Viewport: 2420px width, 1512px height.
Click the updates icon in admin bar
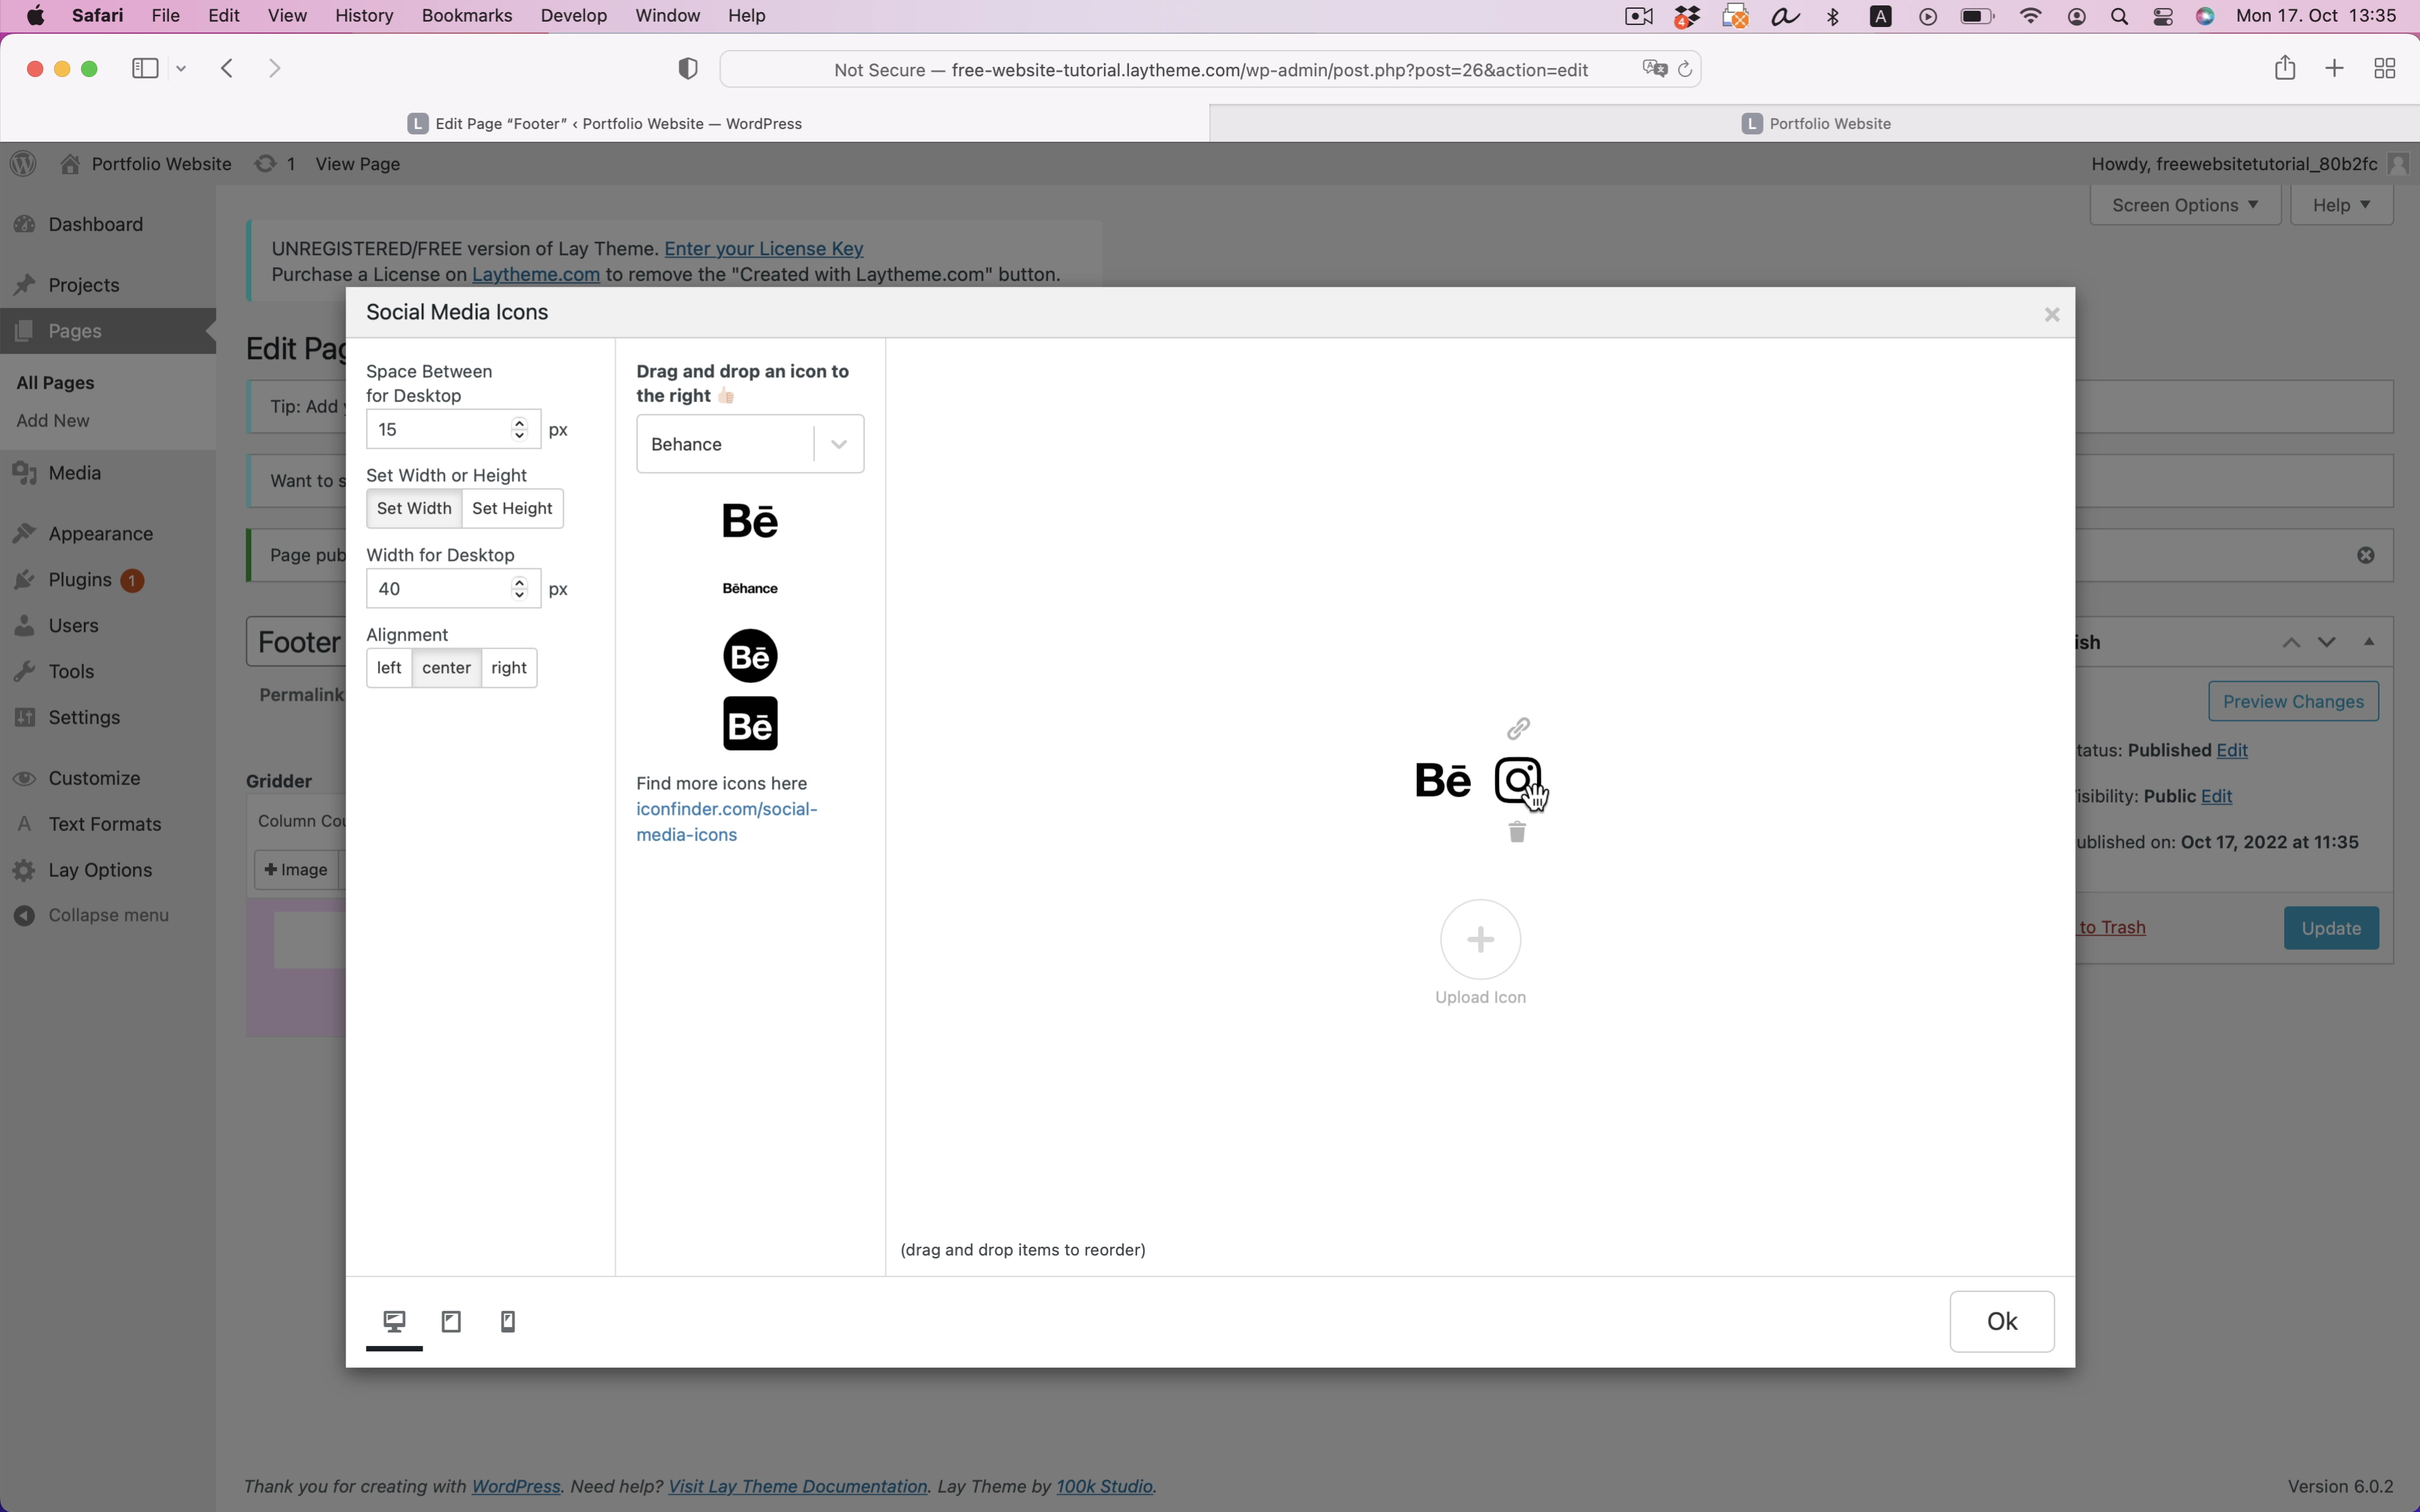(x=265, y=163)
